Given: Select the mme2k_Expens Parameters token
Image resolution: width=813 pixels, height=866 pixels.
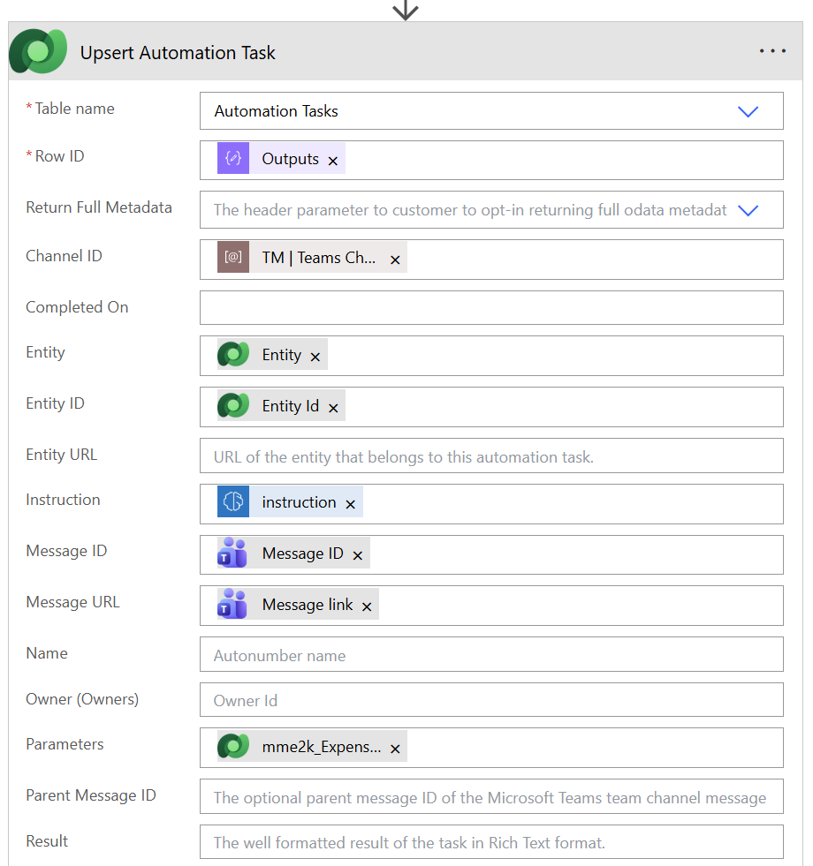Looking at the screenshot, I should pos(323,746).
